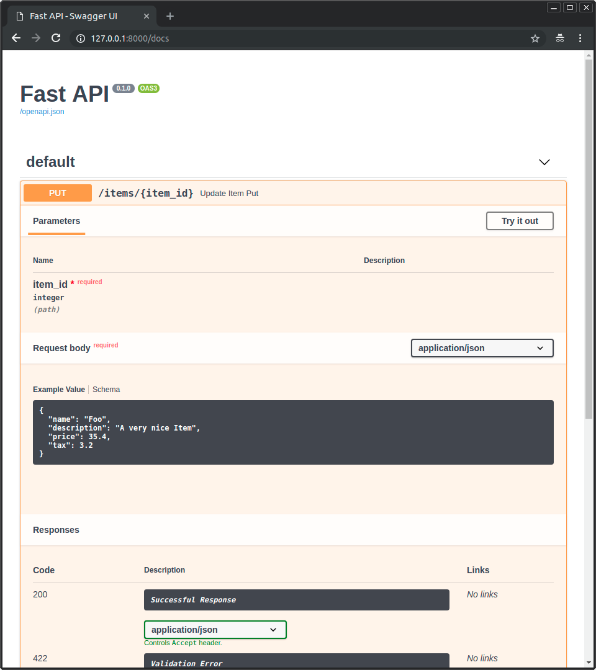This screenshot has width=596, height=670.
Task: Click the orange PUT method badge
Action: [x=57, y=193]
